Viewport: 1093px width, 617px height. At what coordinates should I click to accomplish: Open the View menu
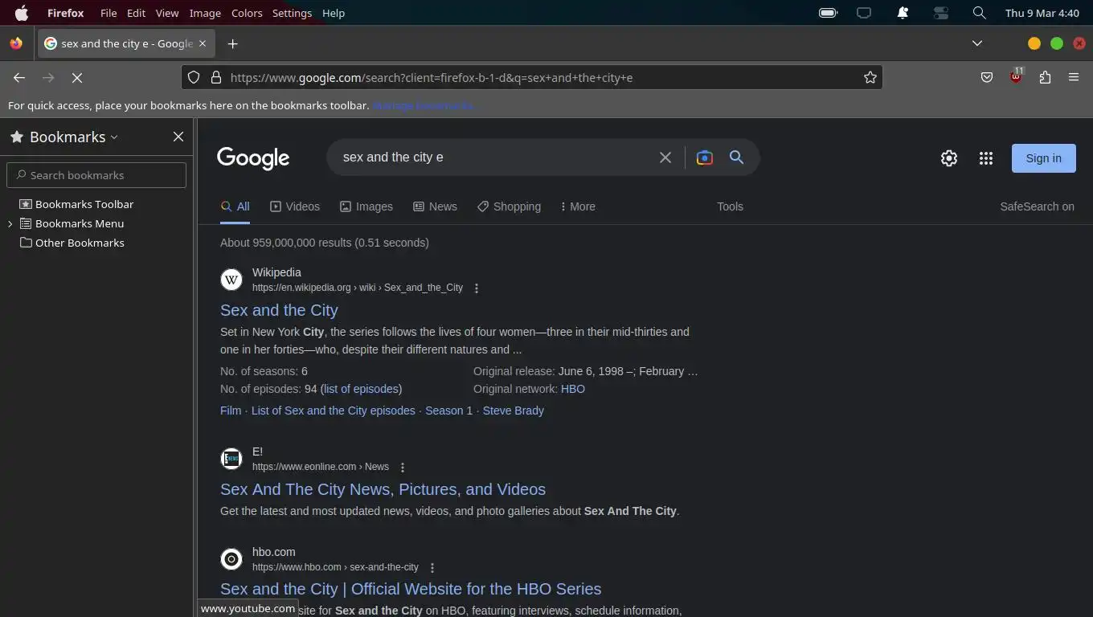pyautogui.click(x=167, y=13)
